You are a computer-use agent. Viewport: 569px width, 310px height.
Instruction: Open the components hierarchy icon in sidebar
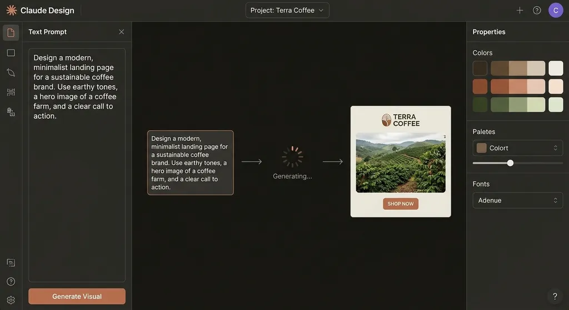point(11,112)
